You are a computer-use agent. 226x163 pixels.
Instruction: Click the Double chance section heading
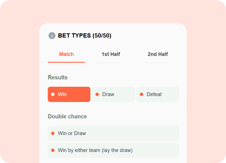point(67,116)
